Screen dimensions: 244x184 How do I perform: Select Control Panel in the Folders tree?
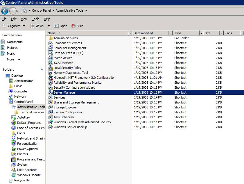tap(24, 102)
